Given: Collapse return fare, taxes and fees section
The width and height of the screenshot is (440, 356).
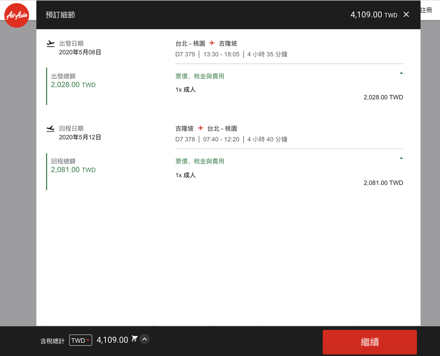Looking at the screenshot, I should [401, 158].
